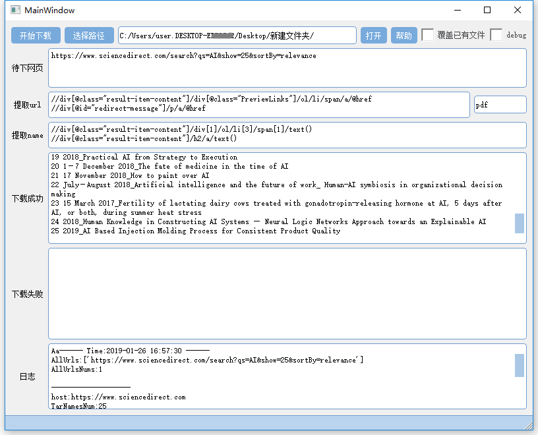The image size is (538, 435).
Task: Click the 选择路径 (choose path) button
Action: (x=88, y=36)
